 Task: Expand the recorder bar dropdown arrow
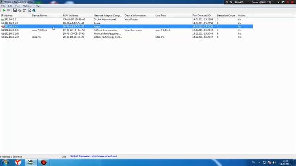point(278,2)
